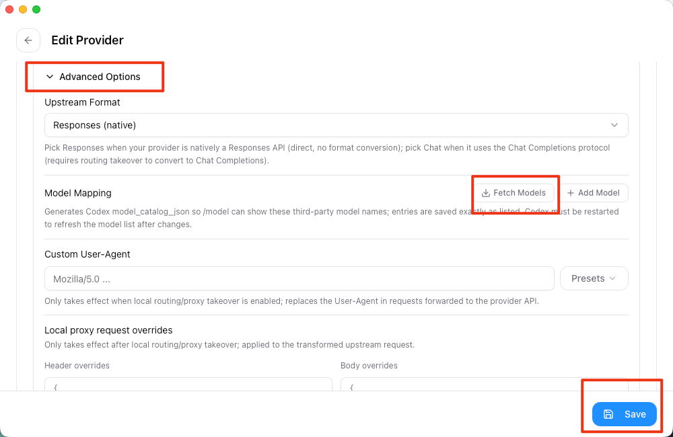Click the chevron beside Advanced Options

point(50,77)
